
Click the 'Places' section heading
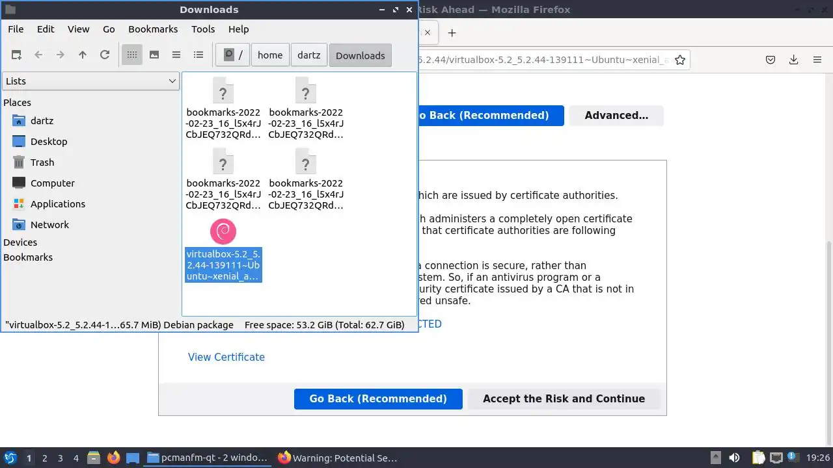(x=17, y=103)
